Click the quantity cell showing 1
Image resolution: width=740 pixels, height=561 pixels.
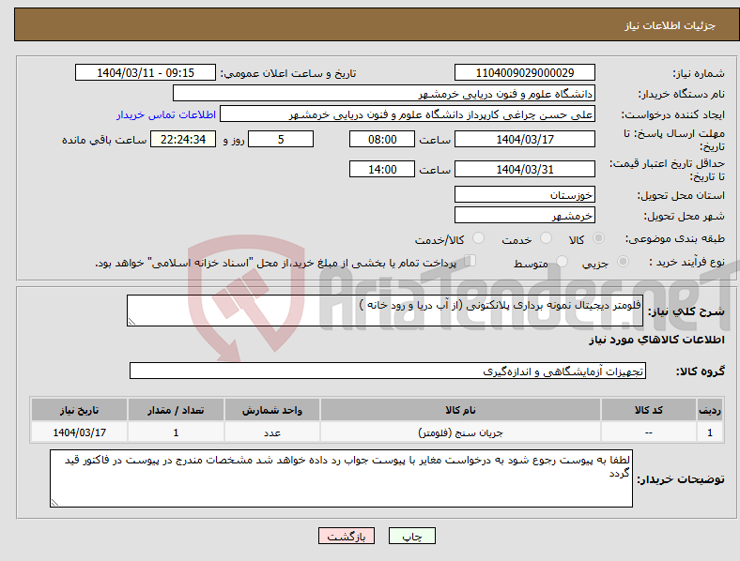(176, 432)
